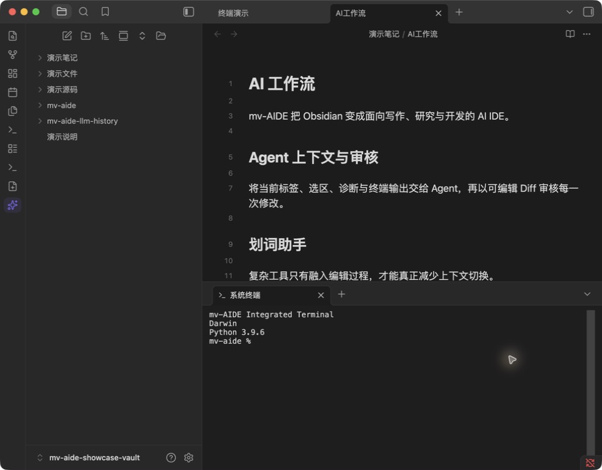
Task: Click auto-reveal current file icon
Action: [123, 35]
